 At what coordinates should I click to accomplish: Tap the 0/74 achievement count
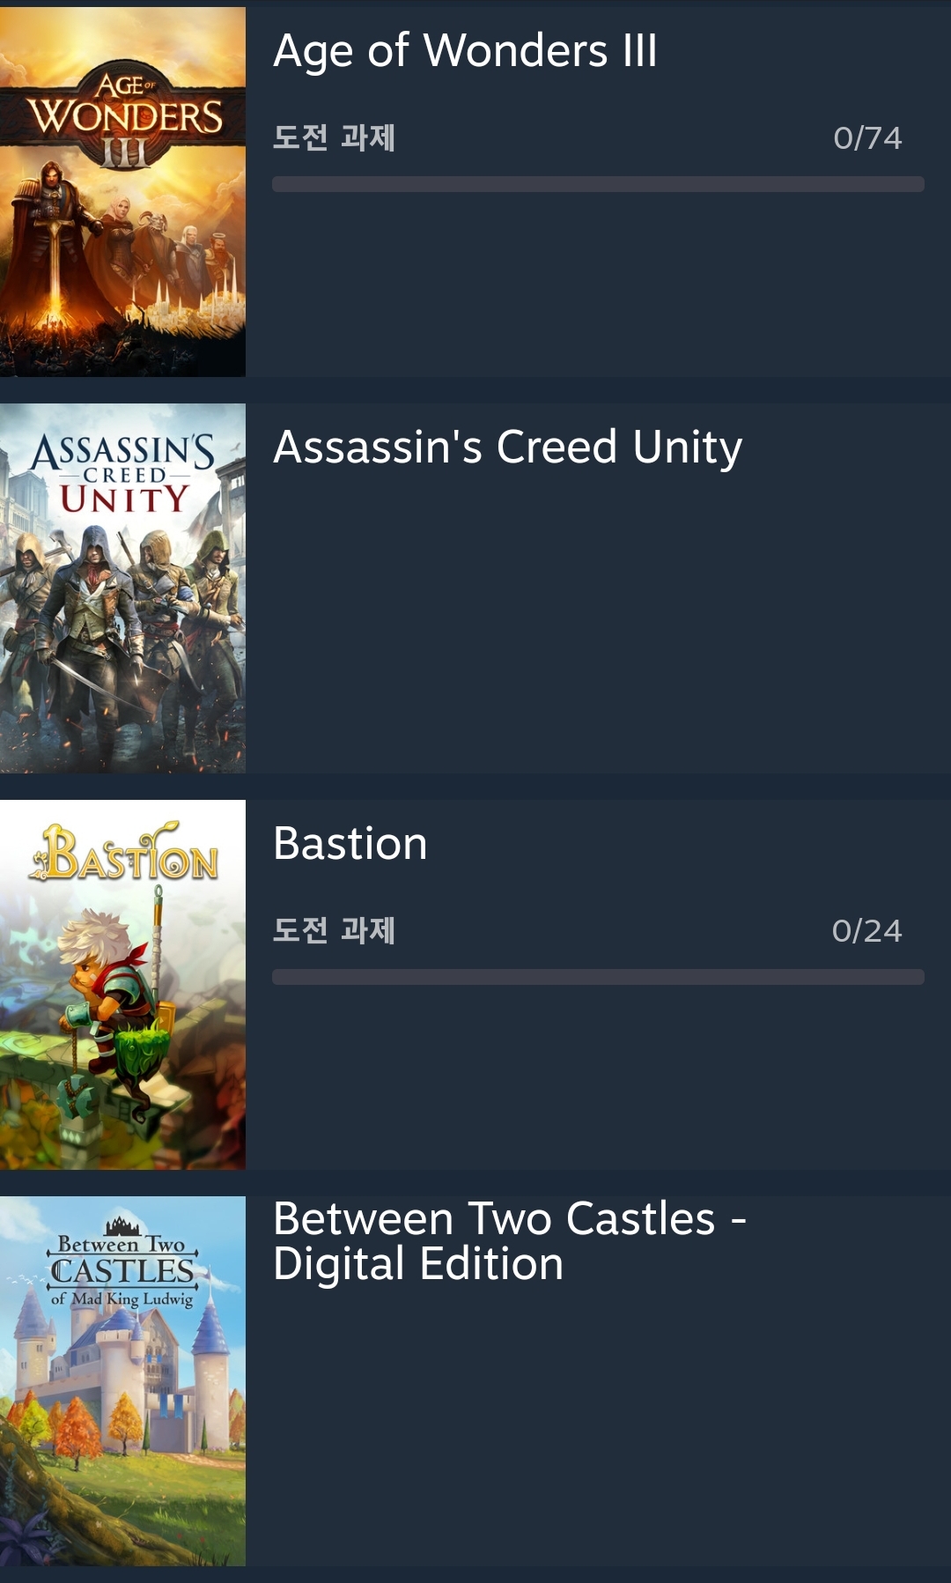(x=867, y=138)
